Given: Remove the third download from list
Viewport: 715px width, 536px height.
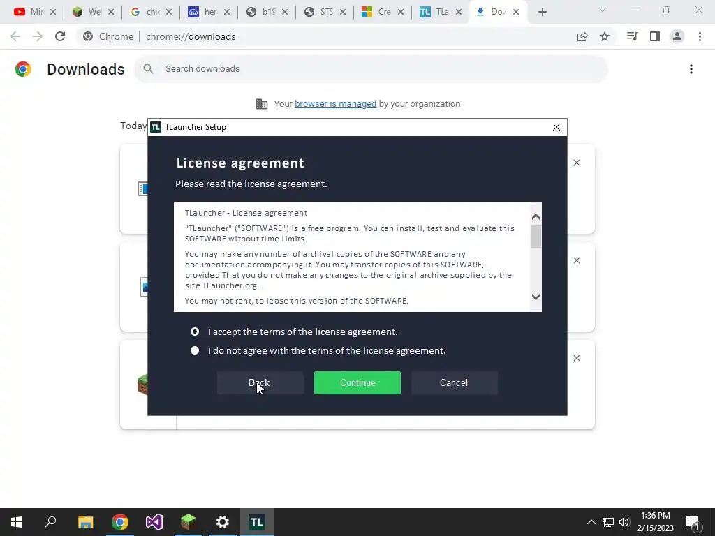Looking at the screenshot, I should point(577,358).
